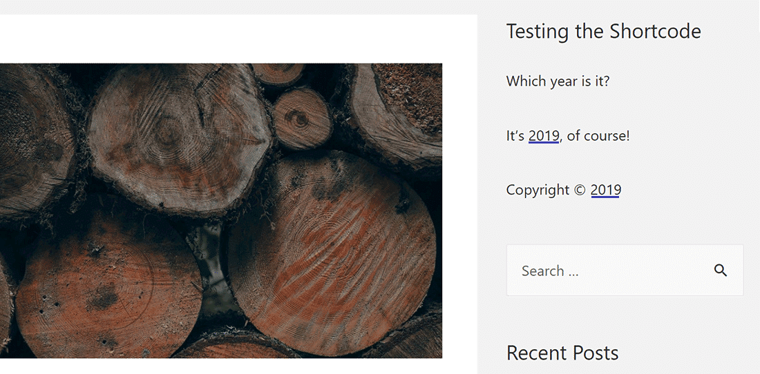Image resolution: width=760 pixels, height=374 pixels.
Task: Click the words "of course!"
Action: pyautogui.click(x=598, y=136)
